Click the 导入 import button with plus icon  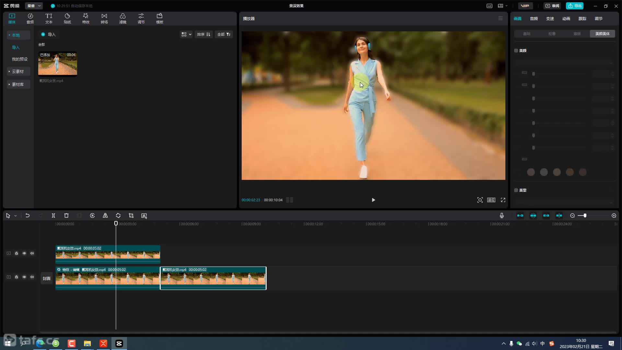tap(48, 34)
